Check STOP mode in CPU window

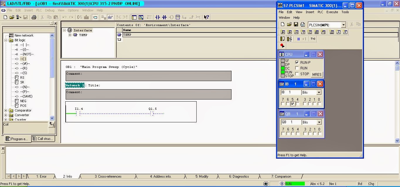(297, 74)
